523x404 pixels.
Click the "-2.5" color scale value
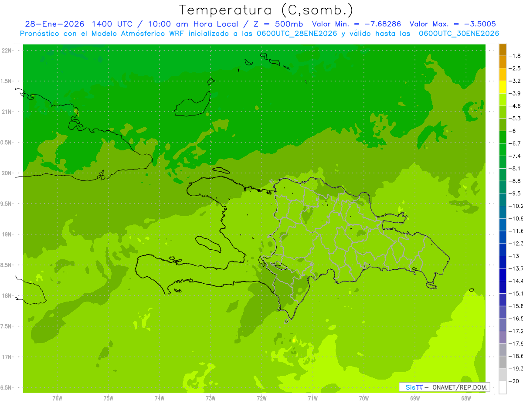click(x=515, y=68)
